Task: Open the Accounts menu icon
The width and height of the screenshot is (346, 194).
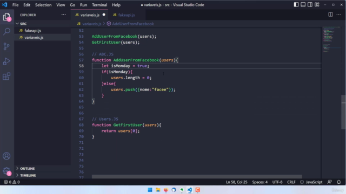Action: pos(6,156)
